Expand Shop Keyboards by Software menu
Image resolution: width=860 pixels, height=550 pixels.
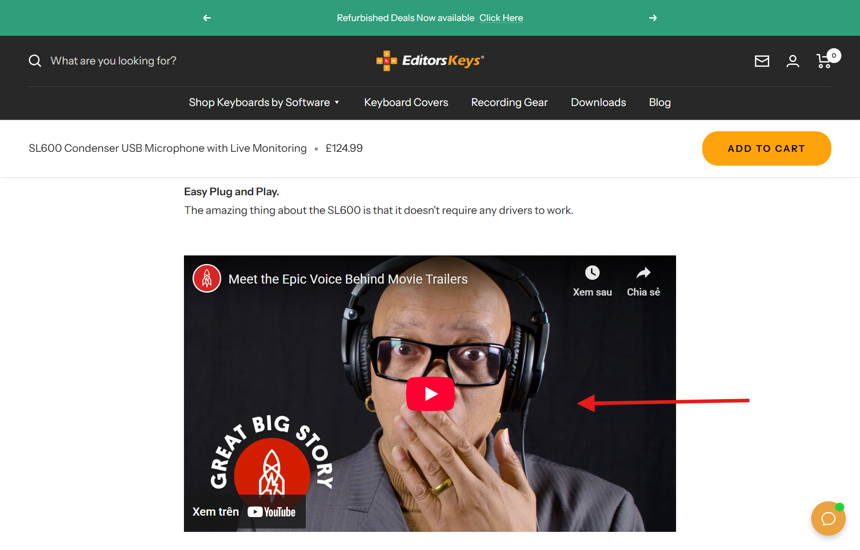tap(264, 102)
